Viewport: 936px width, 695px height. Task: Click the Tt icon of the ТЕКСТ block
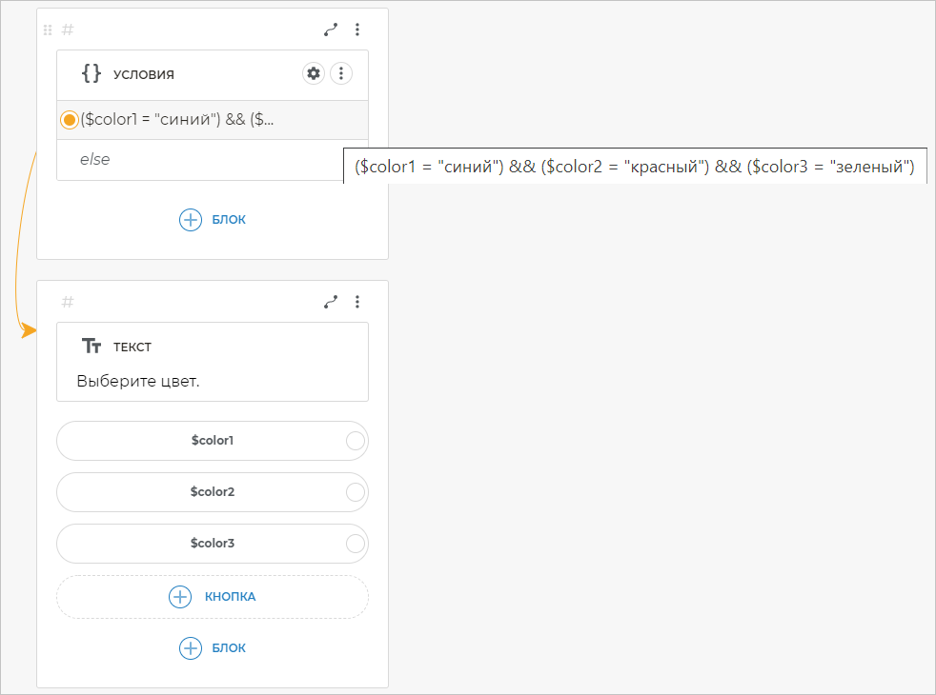(92, 347)
